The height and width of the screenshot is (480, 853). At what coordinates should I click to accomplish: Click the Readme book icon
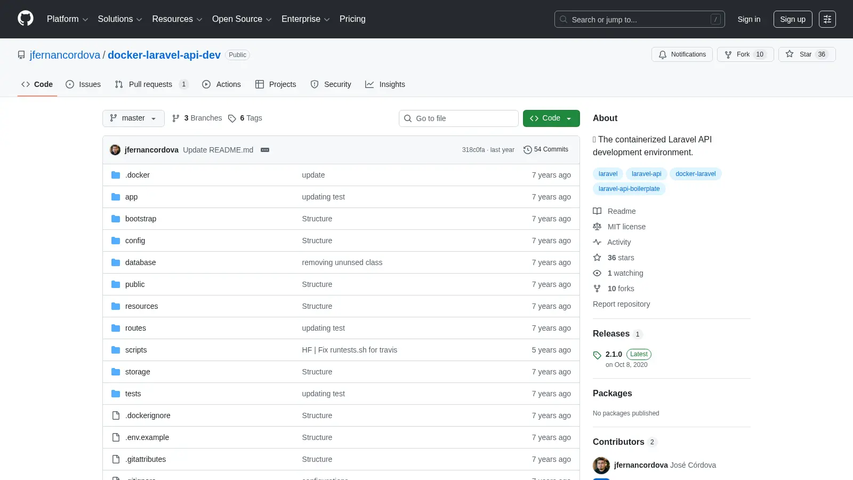tap(597, 211)
